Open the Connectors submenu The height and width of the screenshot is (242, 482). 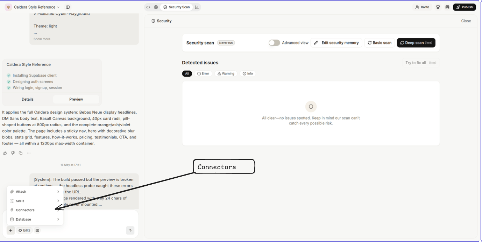(35, 210)
